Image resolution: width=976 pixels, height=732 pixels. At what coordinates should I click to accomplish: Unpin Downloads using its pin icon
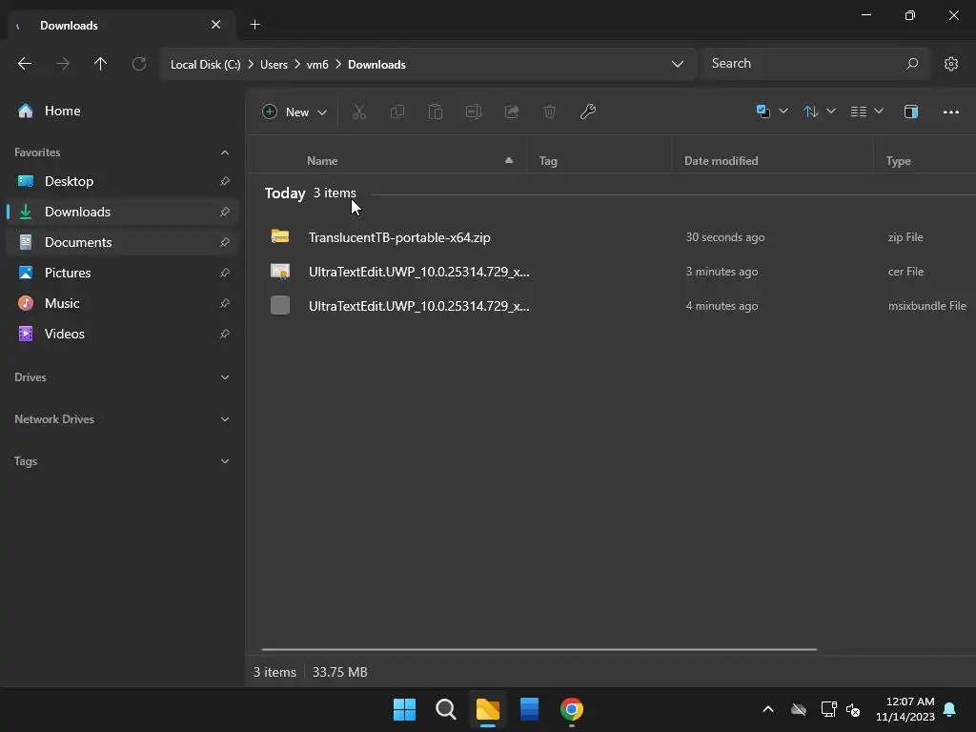225,212
